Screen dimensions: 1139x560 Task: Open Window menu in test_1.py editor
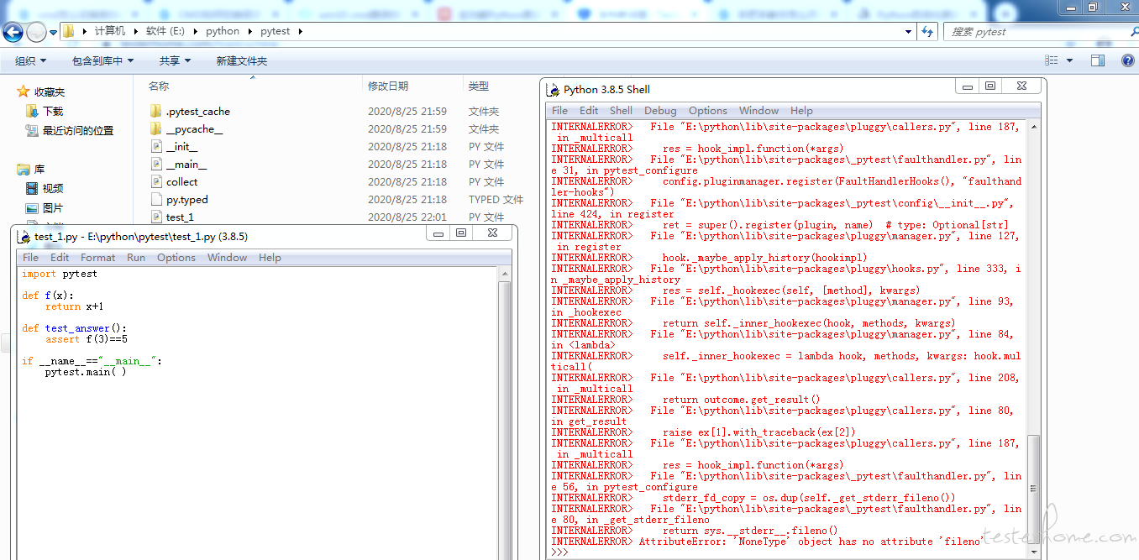(x=228, y=257)
